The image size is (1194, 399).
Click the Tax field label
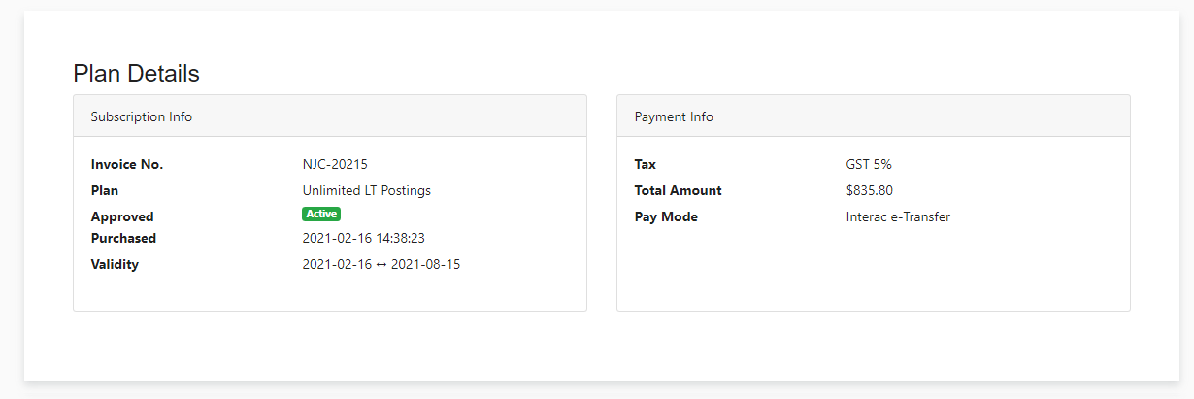645,164
